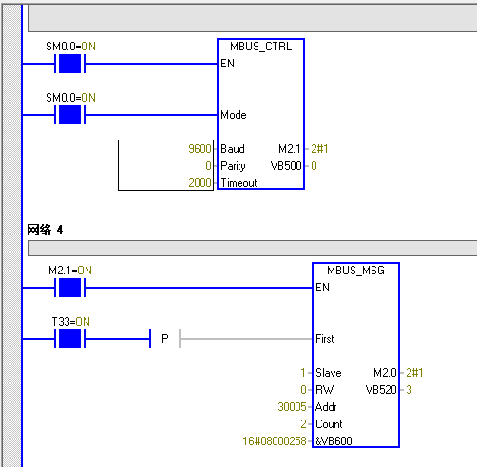Screen dimensions: 477x467
Task: Click the MBUS_CTRL block title
Action: 260,47
